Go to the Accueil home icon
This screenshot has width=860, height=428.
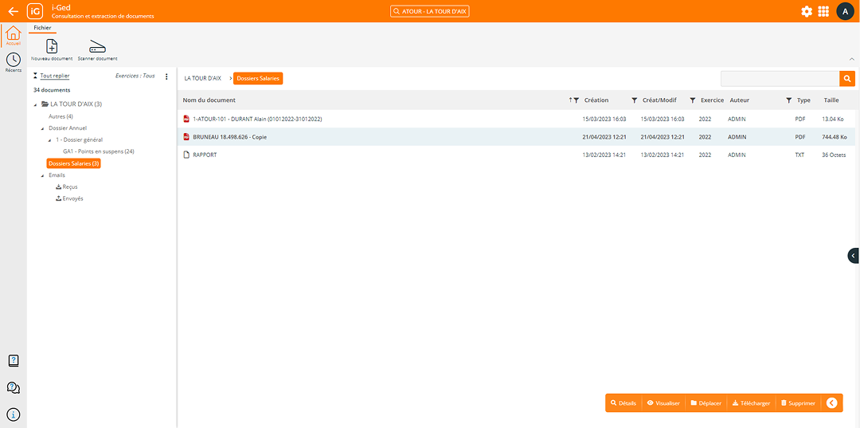(x=14, y=33)
